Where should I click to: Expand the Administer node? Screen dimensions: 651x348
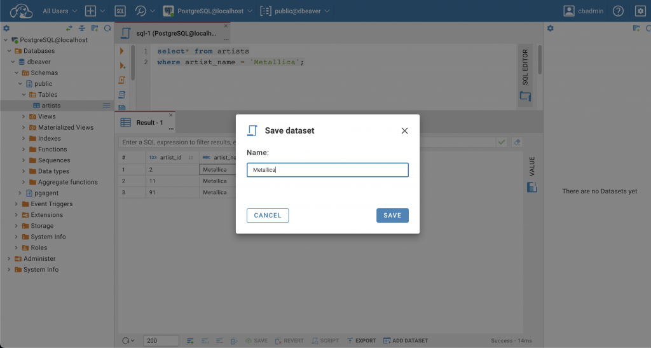point(9,259)
